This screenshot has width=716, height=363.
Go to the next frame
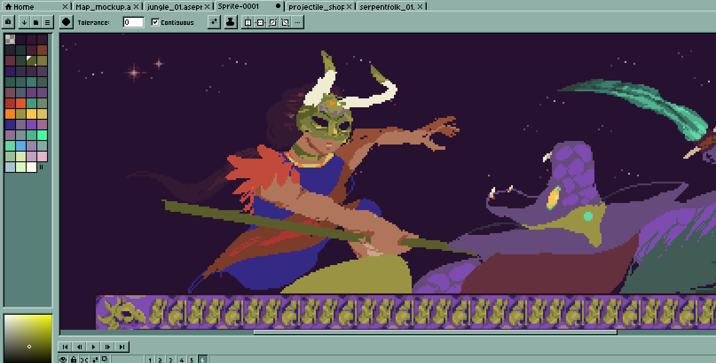tap(108, 347)
